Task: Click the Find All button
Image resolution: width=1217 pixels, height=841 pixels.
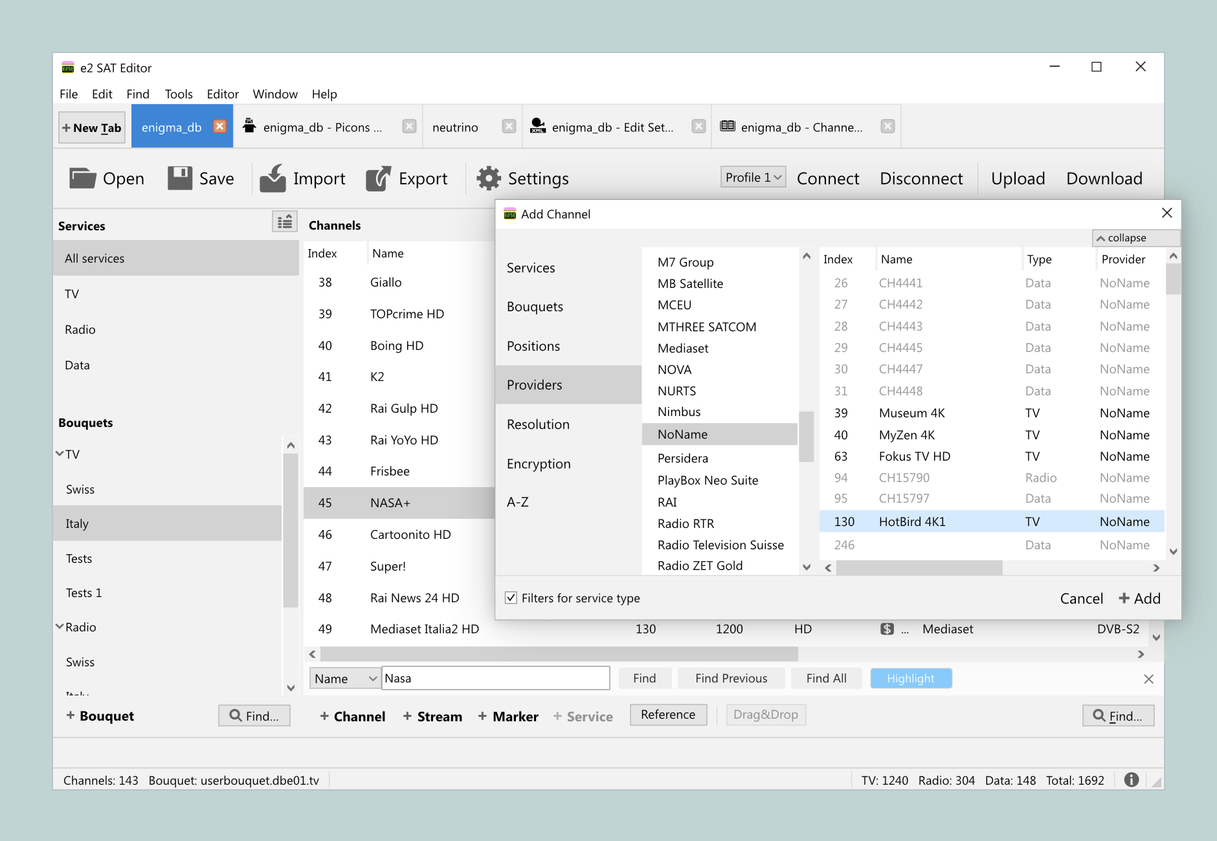Action: coord(827,678)
